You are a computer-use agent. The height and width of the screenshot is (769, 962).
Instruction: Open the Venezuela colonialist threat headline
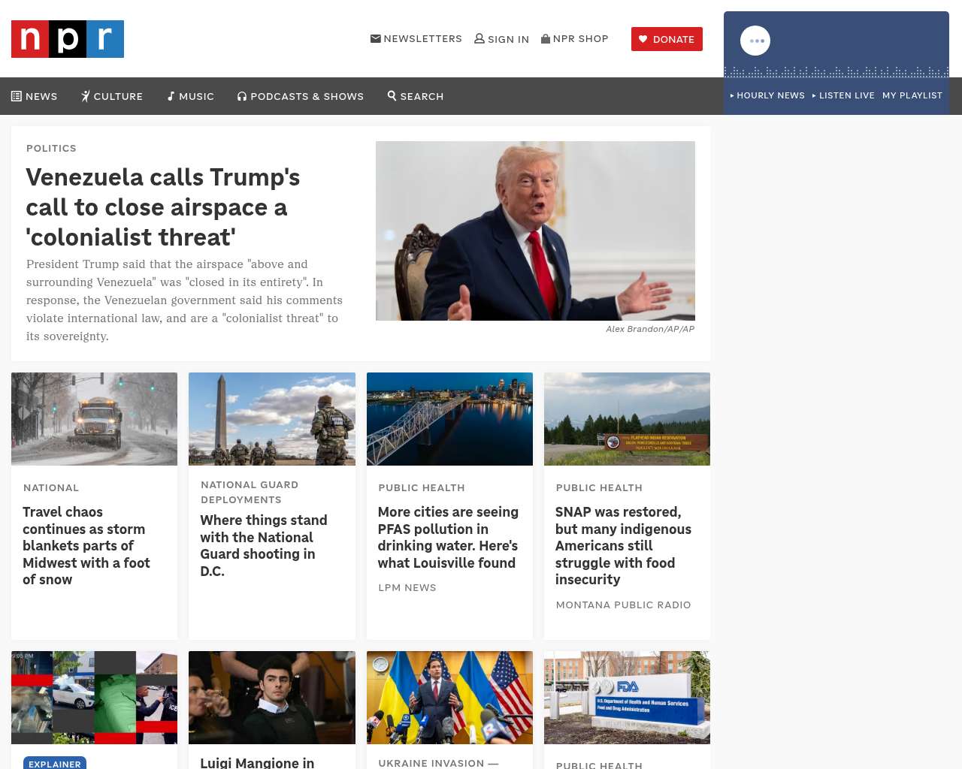163,207
